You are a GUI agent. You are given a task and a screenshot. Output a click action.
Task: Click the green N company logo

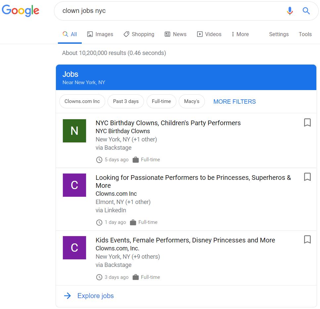pyautogui.click(x=74, y=131)
